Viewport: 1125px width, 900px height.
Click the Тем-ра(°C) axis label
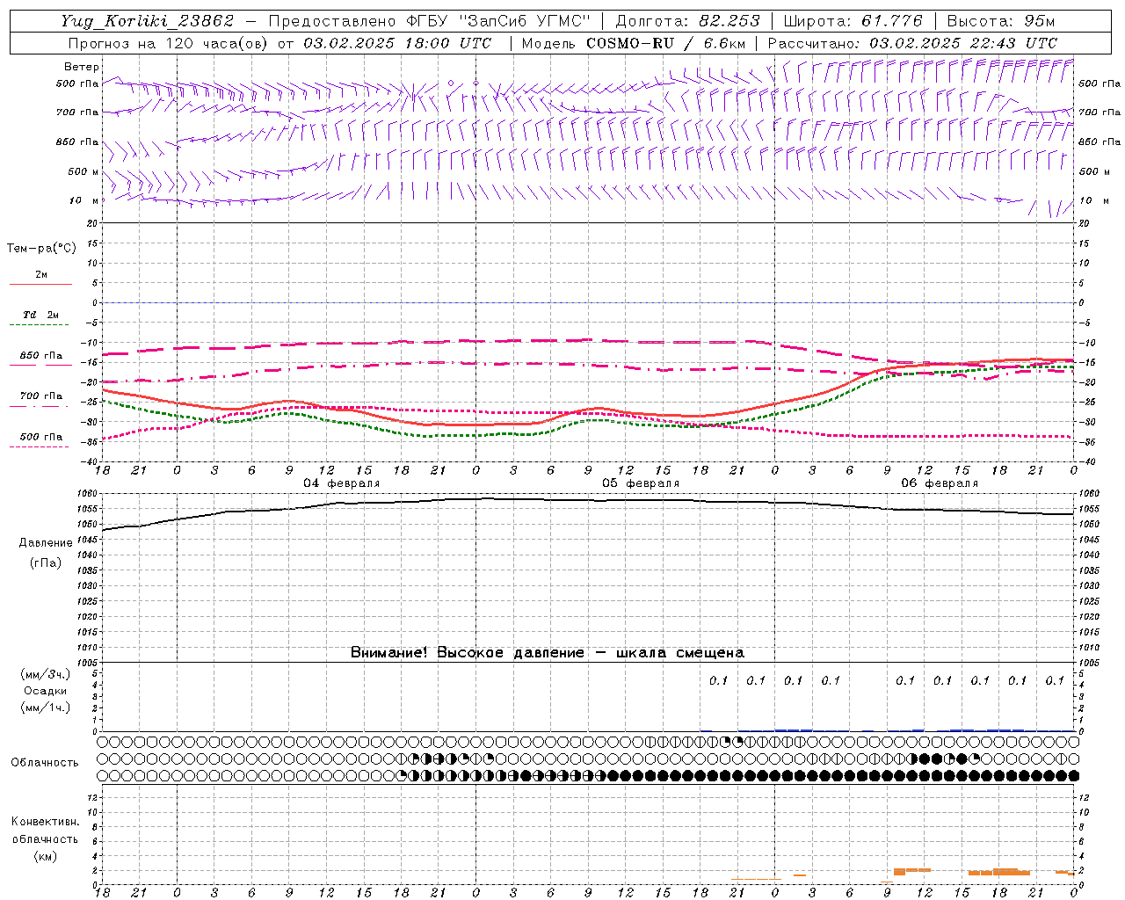coord(41,249)
